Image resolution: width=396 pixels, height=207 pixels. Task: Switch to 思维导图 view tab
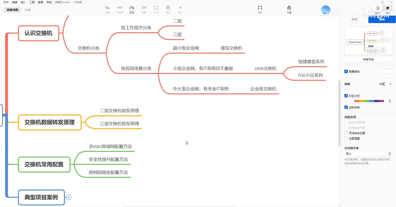pyautogui.click(x=12, y=10)
